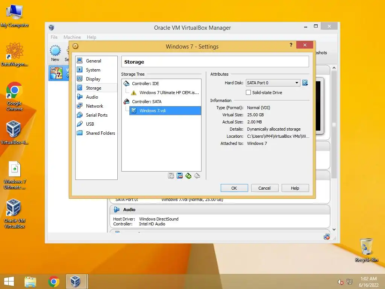Click the Virtual Size value 25.00 GB

[x=255, y=115]
